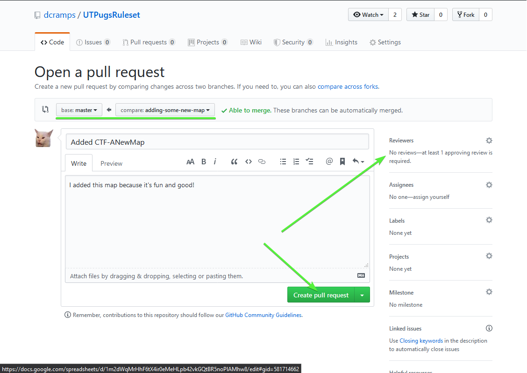Click the Linked issues heading
Screen dimensions: 527x373
[406, 328]
